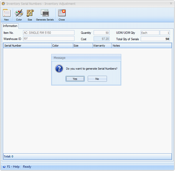Close the Inventory Serial Numbers window
Screen dimensions: 175x171
click(x=171, y=4)
